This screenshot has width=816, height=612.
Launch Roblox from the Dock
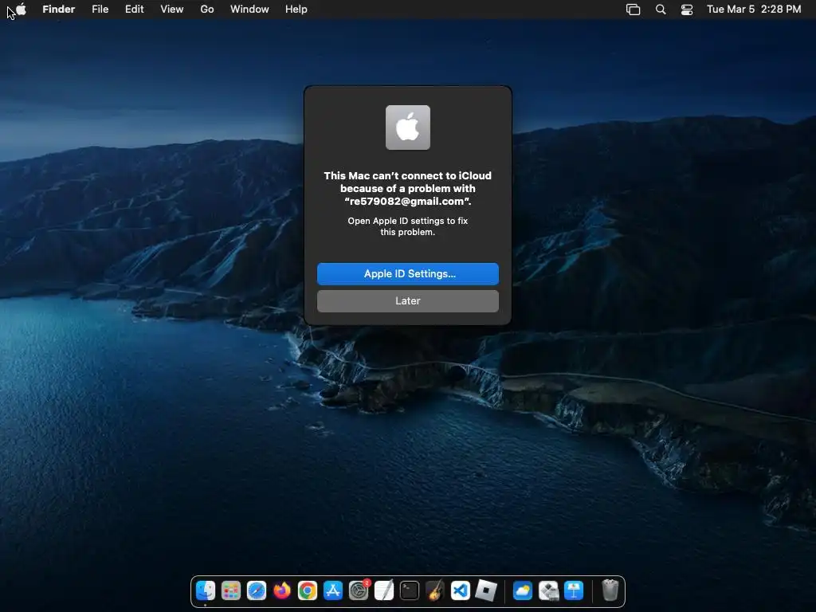[486, 590]
